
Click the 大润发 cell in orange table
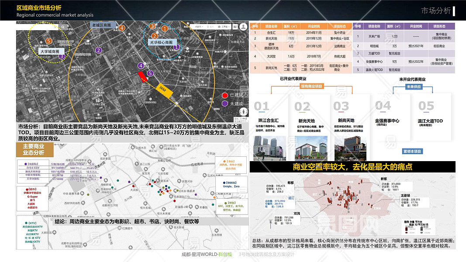pos(271,56)
